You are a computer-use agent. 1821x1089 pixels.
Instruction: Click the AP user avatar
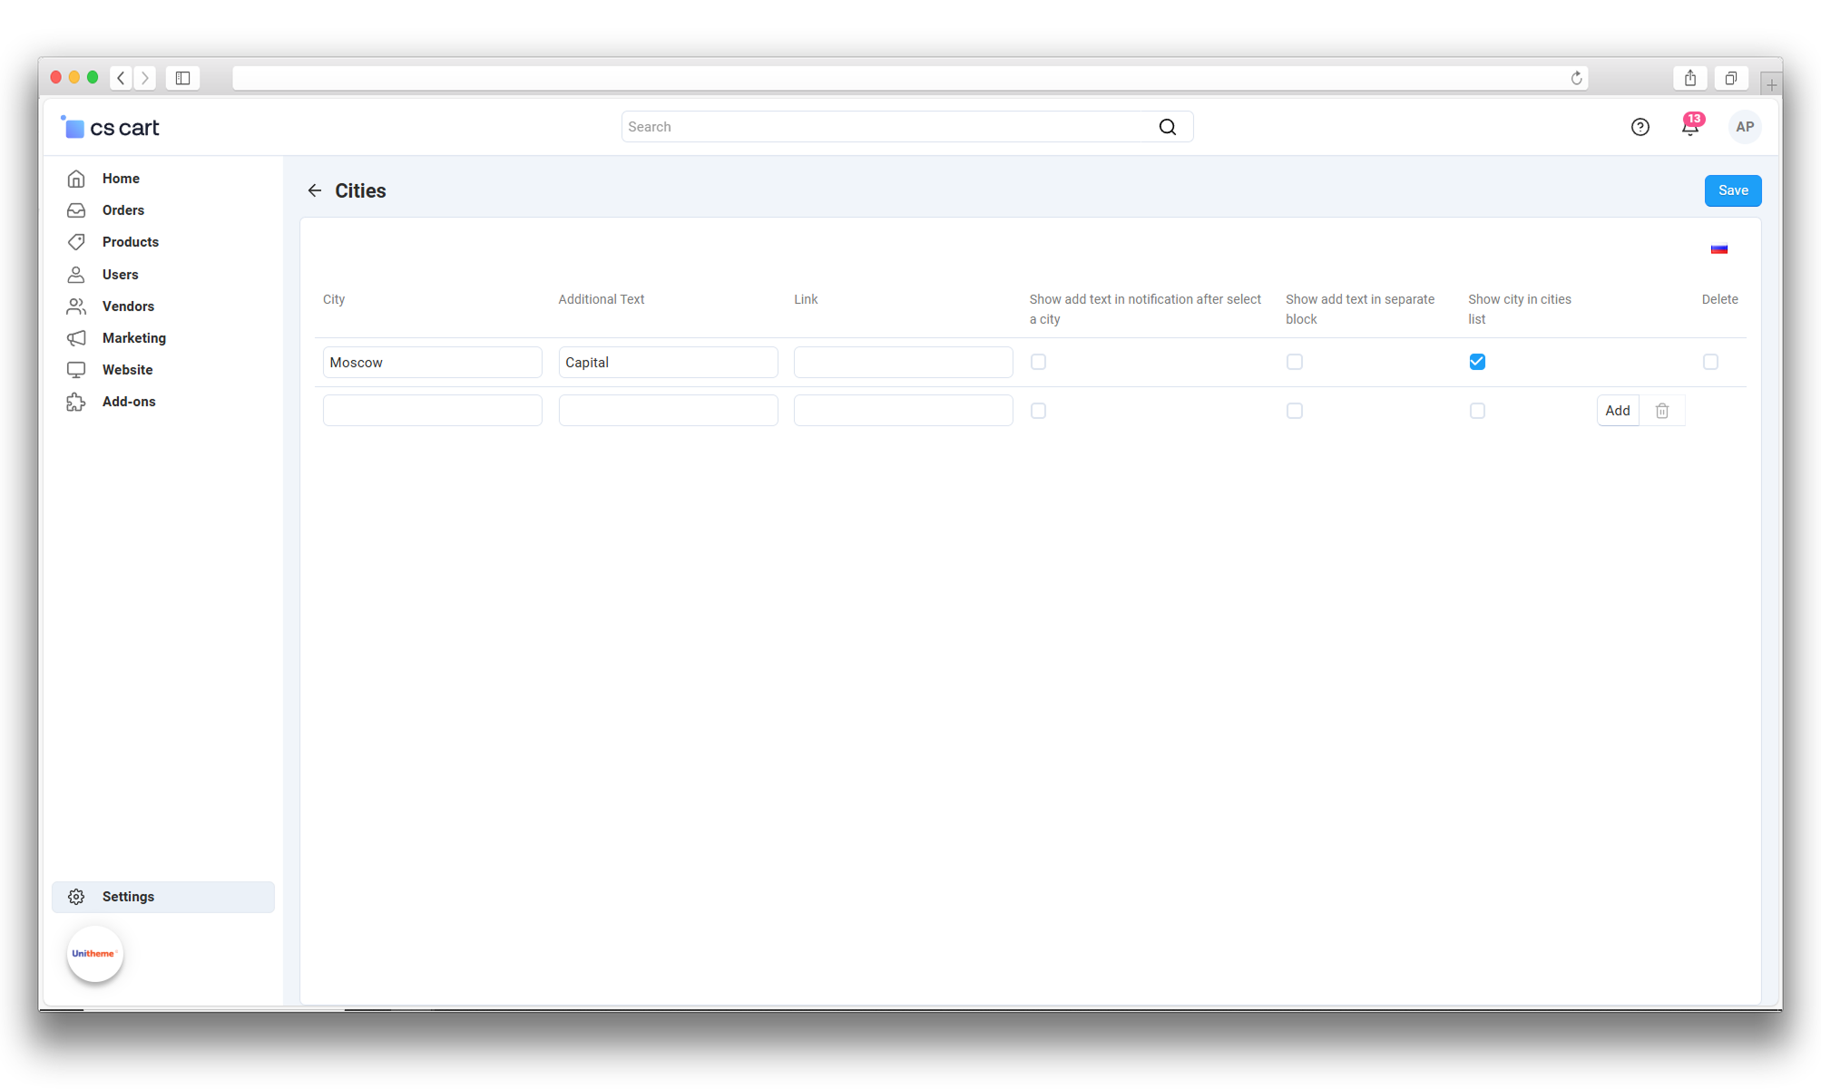click(1744, 127)
